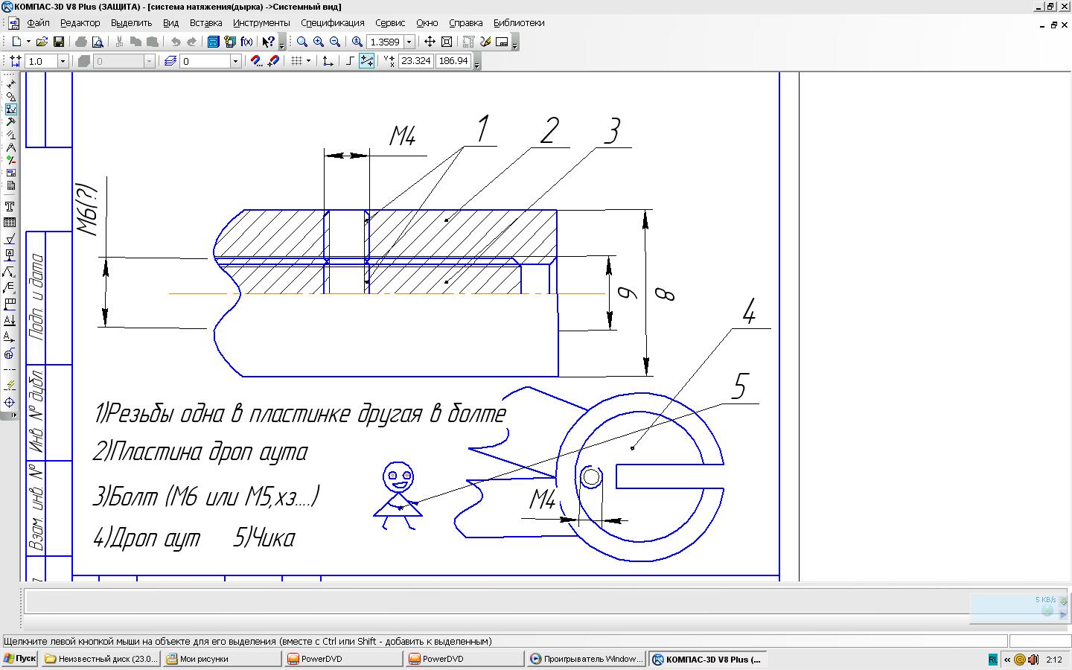Open the Variables f(x) panel
The image size is (1072, 670).
click(246, 42)
